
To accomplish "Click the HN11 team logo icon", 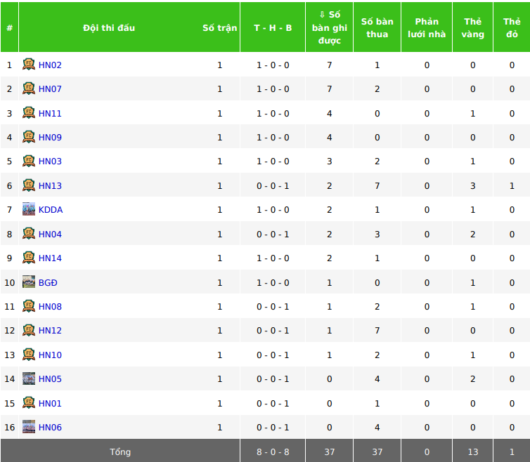I will click(29, 113).
